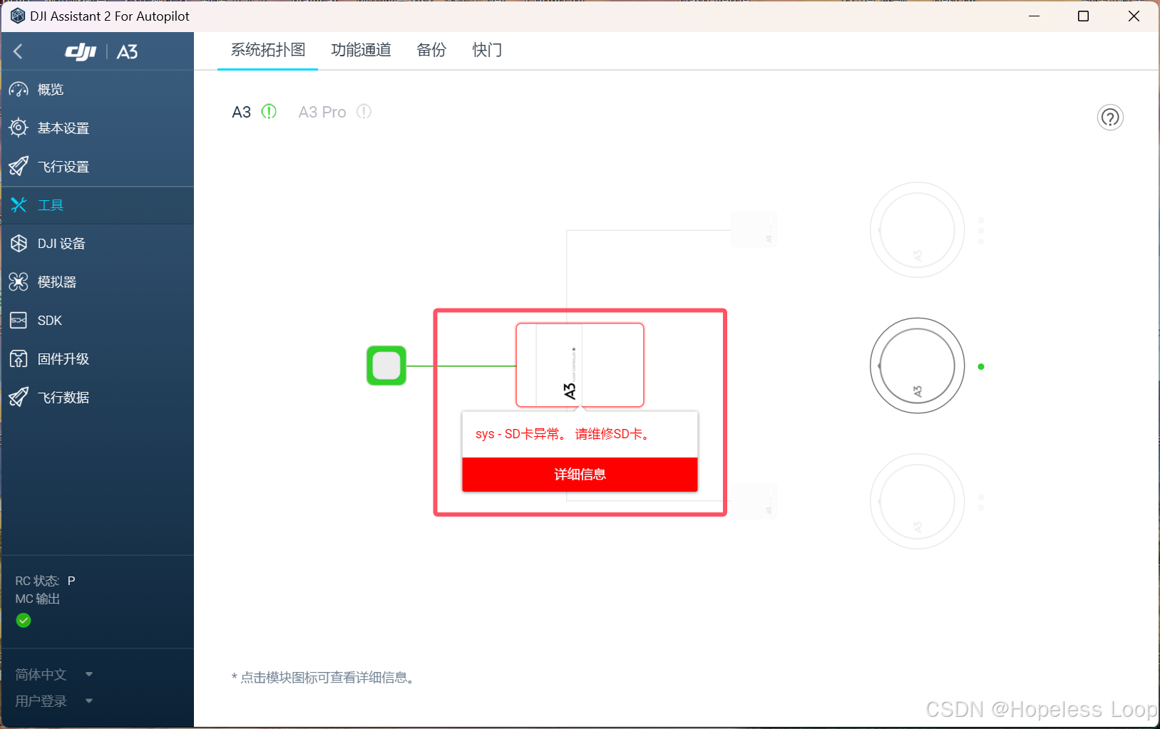Click green status dot beside middle GPS module
The height and width of the screenshot is (729, 1160).
(981, 366)
